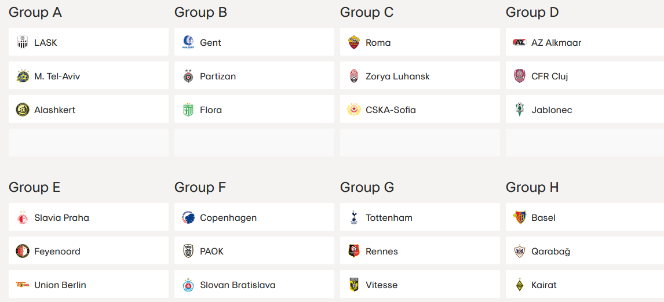Click the LASK club crest icon

(23, 42)
